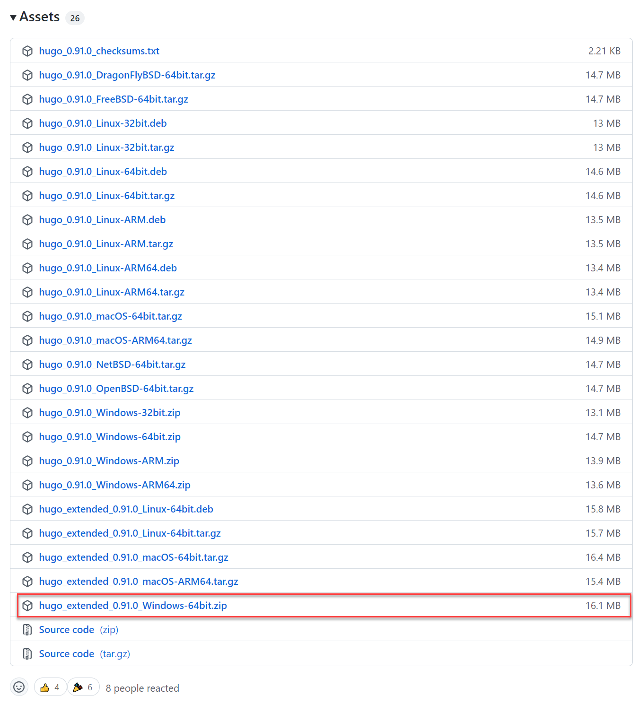Download hugo_0.91.0_Linux-ARM64.tar.gz
Image resolution: width=639 pixels, height=704 pixels.
tap(112, 292)
